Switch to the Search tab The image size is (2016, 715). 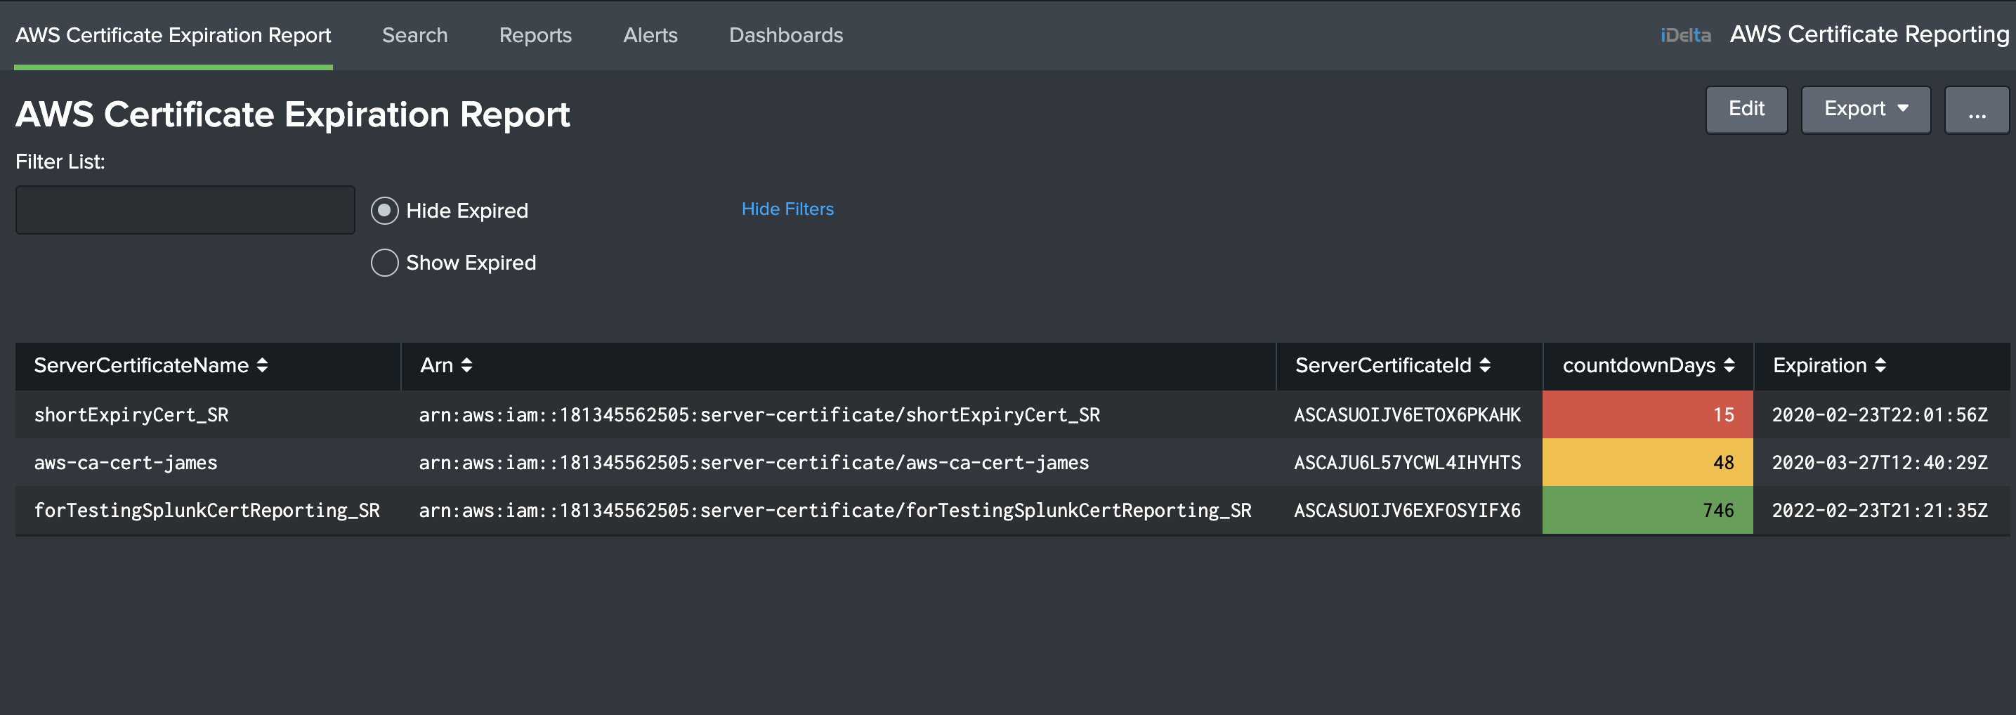414,34
